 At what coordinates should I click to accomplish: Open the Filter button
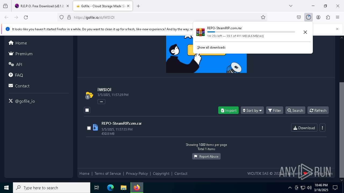tap(275, 110)
